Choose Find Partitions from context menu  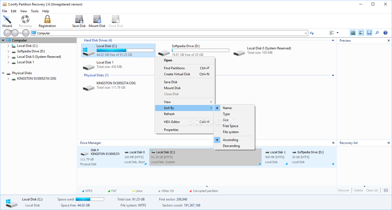(185, 68)
